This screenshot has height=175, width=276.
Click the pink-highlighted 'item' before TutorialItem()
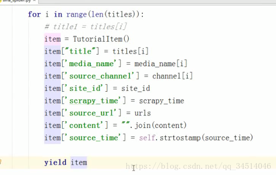pyautogui.click(x=52, y=39)
